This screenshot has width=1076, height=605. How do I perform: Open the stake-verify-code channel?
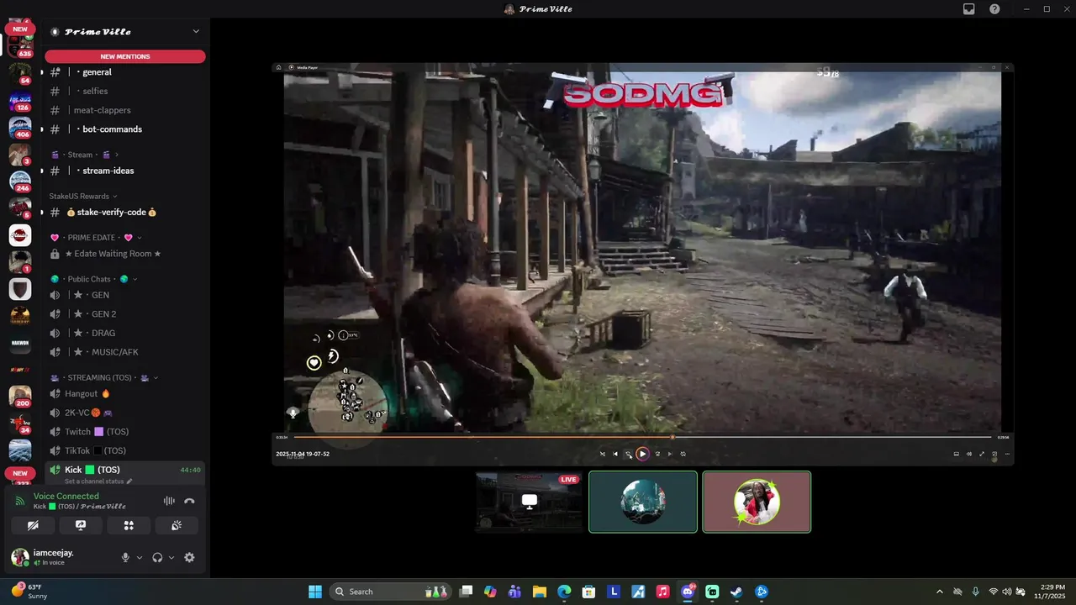(x=125, y=213)
